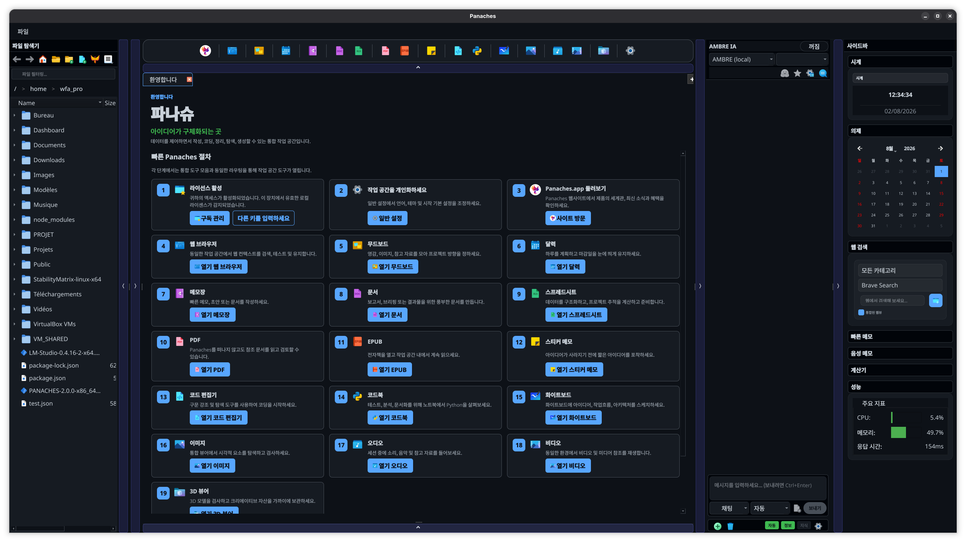Image resolution: width=966 pixels, height=542 pixels.
Task: Toggle the green 정보 chip
Action: (x=787, y=526)
